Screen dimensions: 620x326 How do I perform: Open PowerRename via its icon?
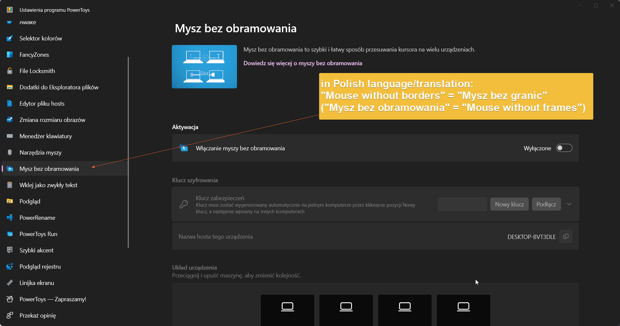tap(9, 217)
